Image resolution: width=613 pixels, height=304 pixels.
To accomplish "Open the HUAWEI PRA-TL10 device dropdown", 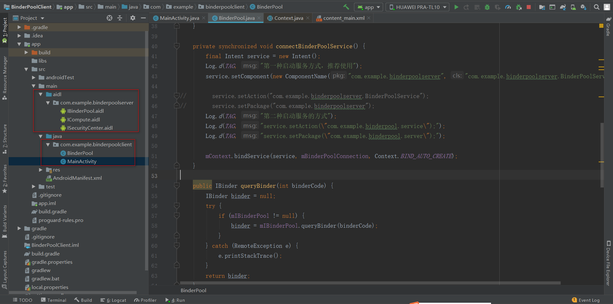I will (x=417, y=7).
